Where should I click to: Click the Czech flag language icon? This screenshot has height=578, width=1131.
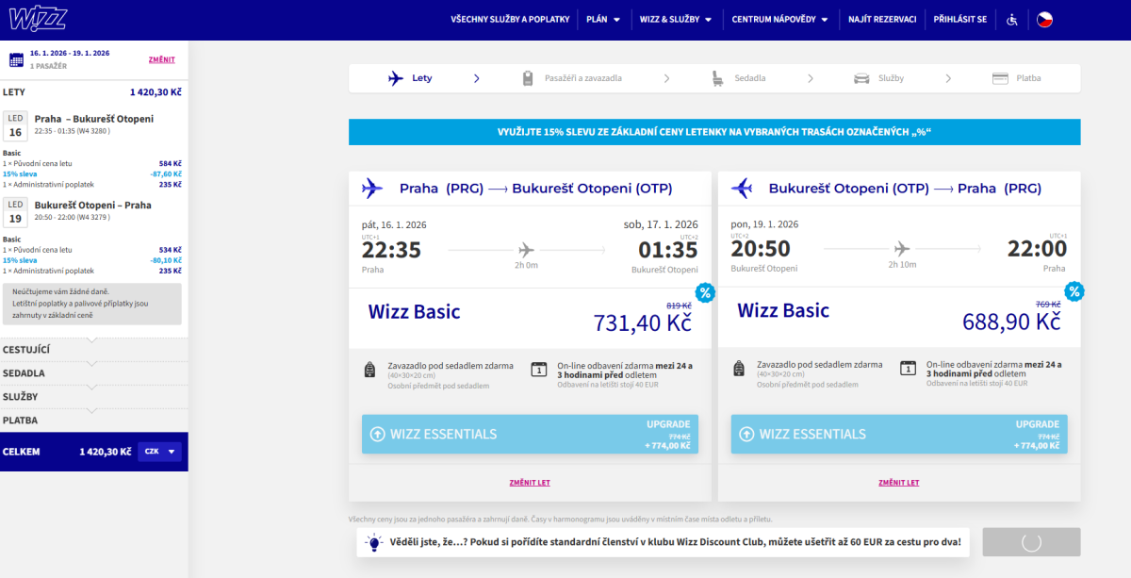[1044, 19]
